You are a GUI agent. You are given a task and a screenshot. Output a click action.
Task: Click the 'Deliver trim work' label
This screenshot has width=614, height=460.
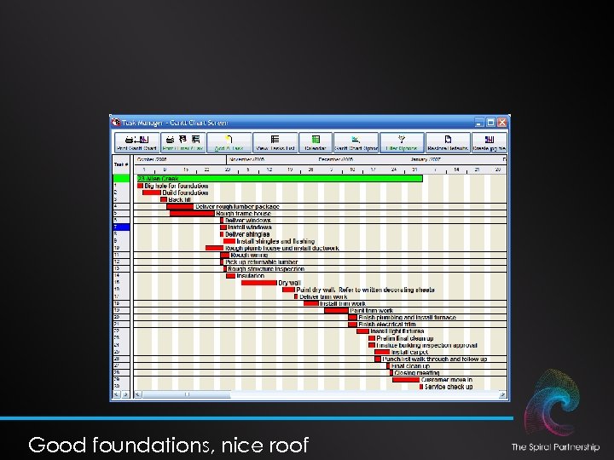(323, 297)
